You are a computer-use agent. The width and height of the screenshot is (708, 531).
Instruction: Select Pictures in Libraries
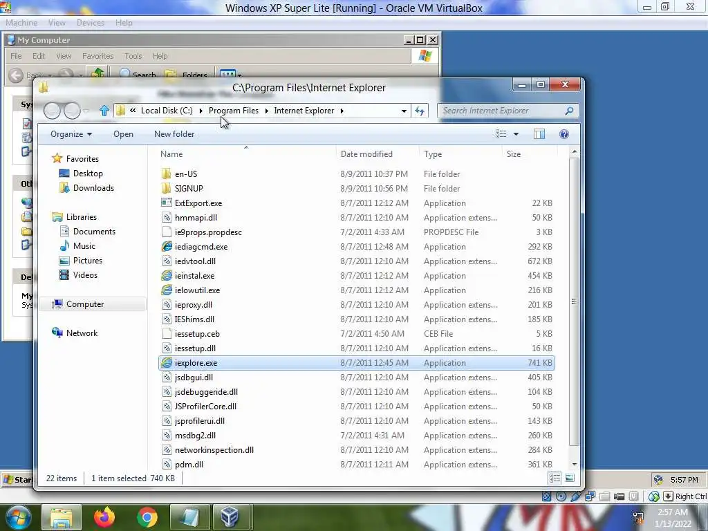(x=88, y=261)
